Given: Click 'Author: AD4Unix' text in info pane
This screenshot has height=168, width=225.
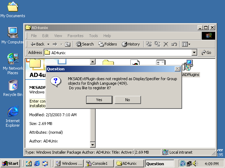Looking at the screenshot, I should tap(44, 141).
